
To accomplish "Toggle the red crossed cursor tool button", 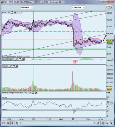I will point(12,123).
